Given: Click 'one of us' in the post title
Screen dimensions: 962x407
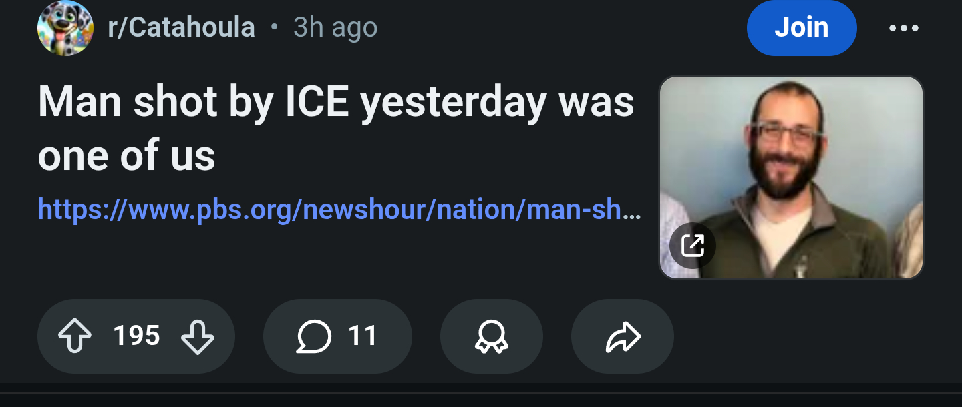Looking at the screenshot, I should [x=127, y=157].
